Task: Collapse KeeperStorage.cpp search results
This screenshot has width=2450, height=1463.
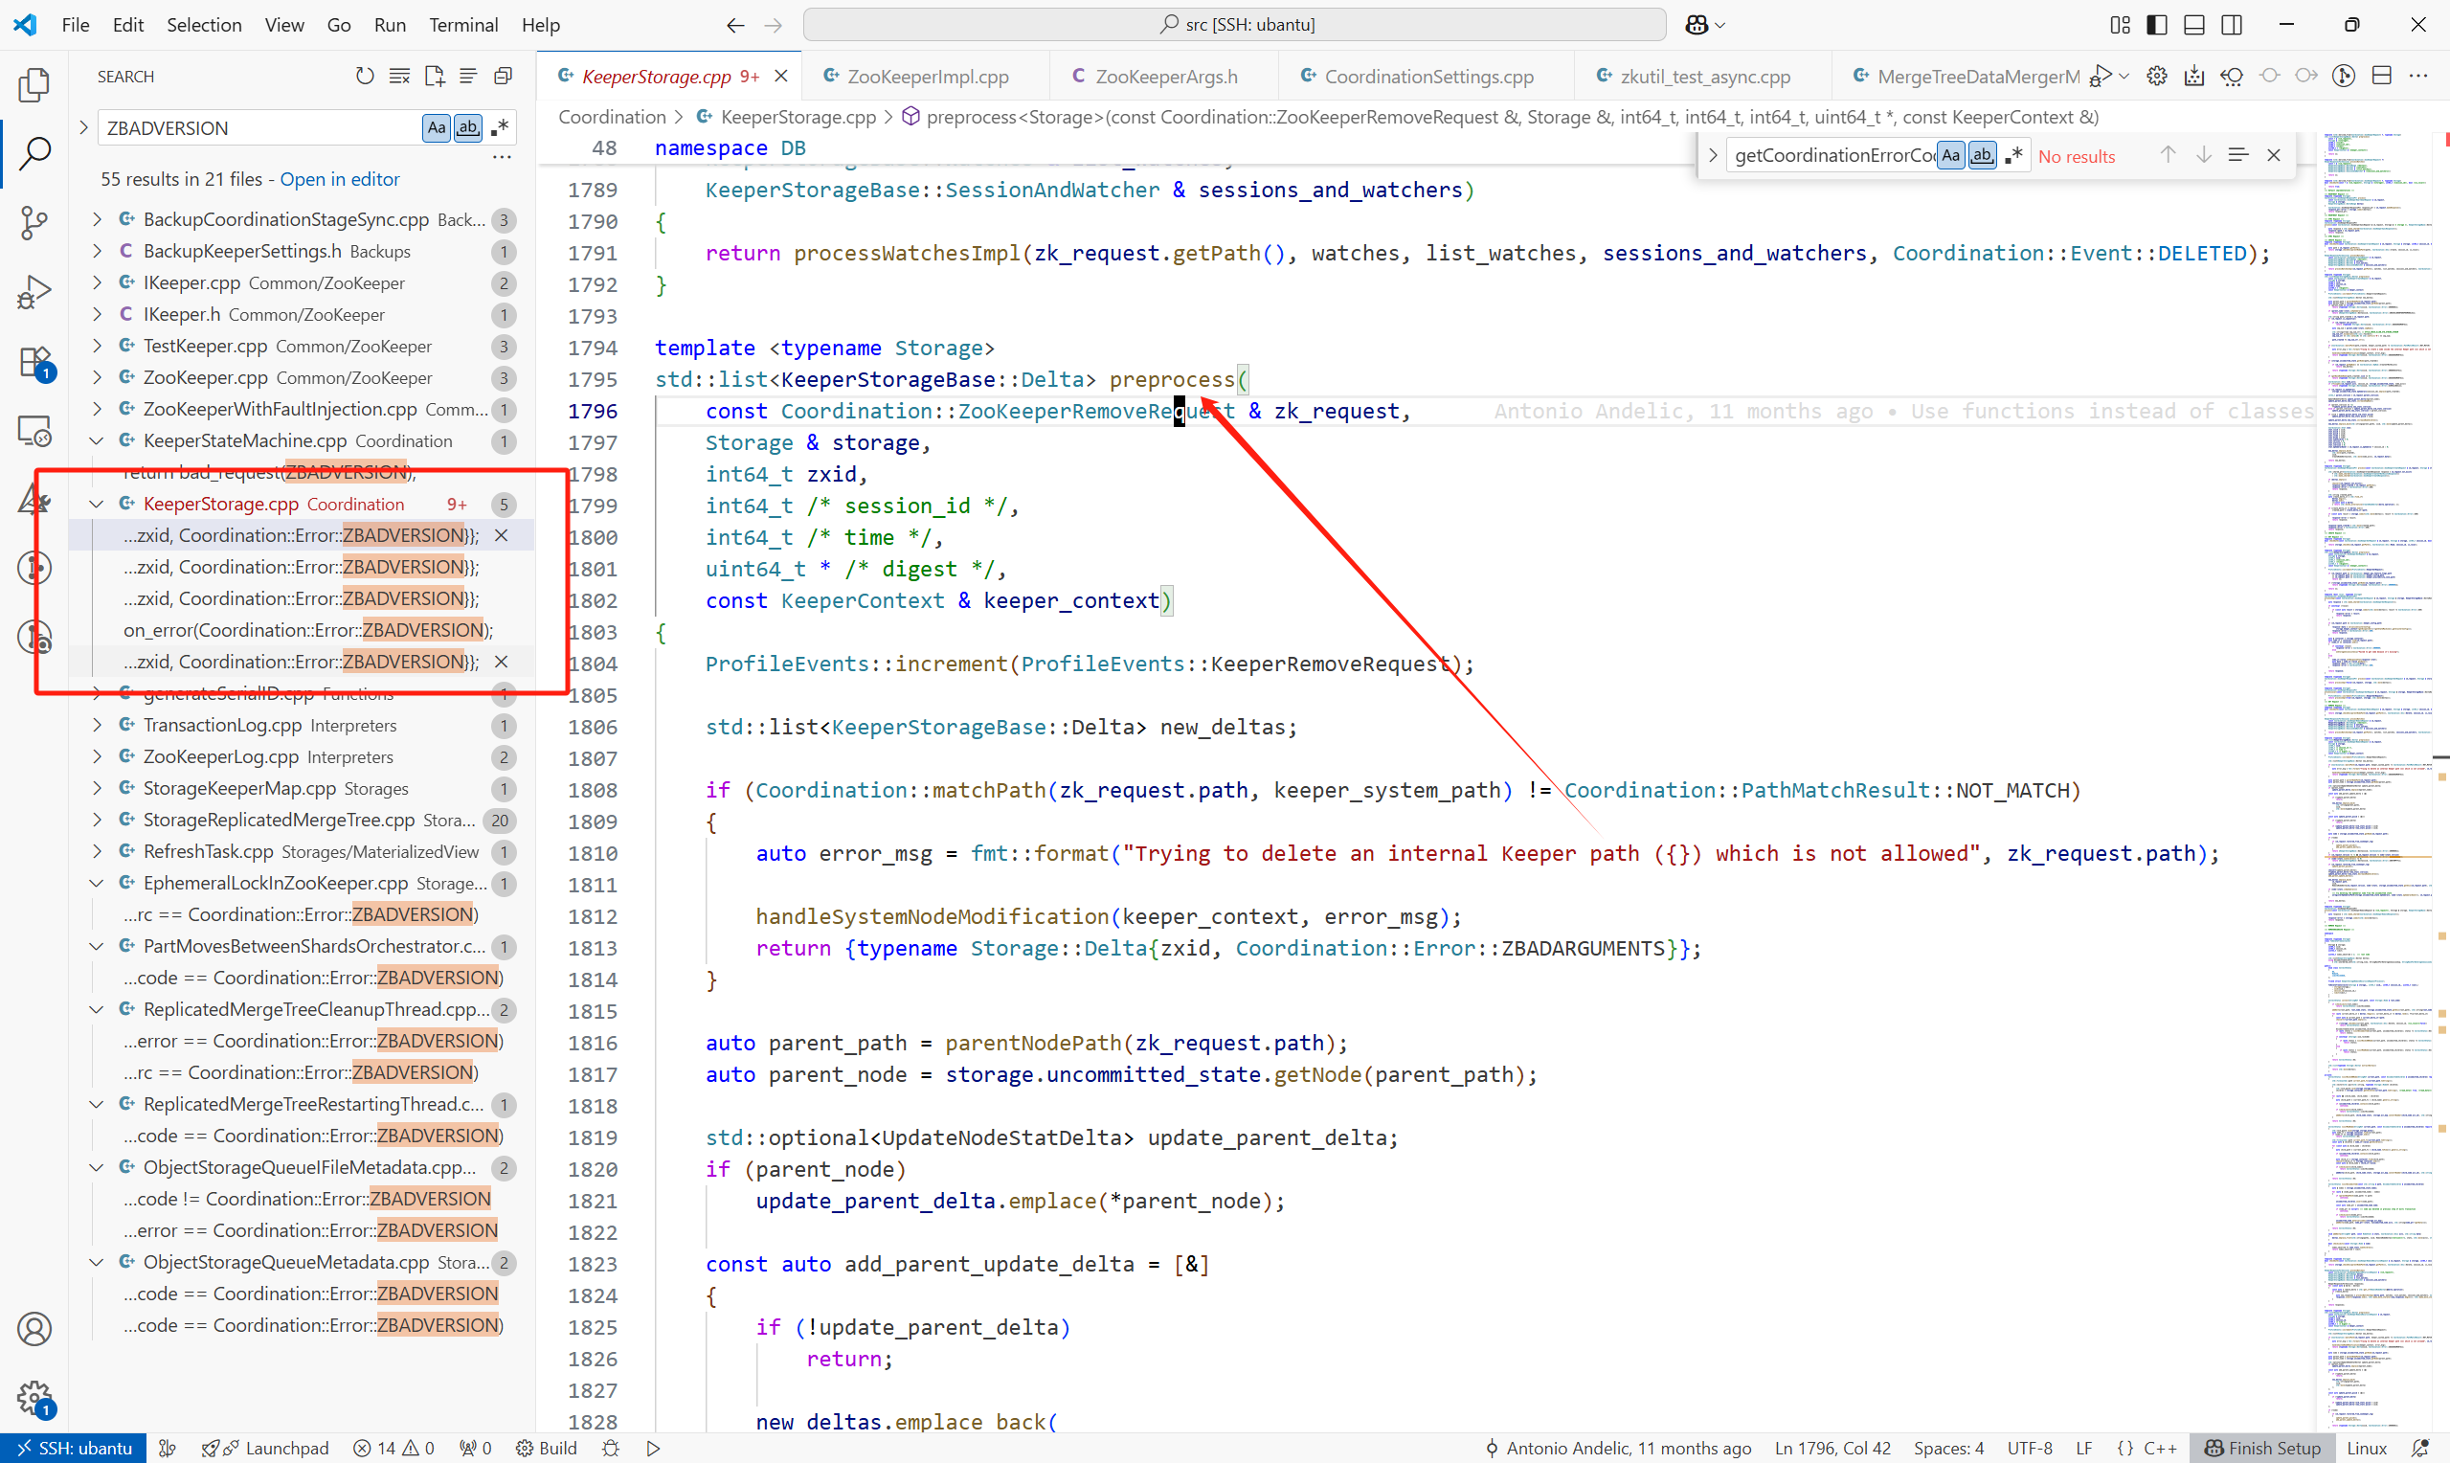Action: point(97,504)
